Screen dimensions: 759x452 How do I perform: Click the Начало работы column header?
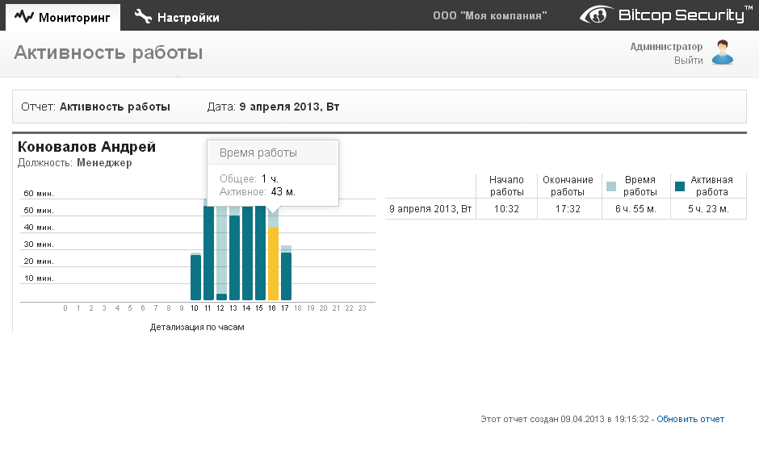point(506,186)
